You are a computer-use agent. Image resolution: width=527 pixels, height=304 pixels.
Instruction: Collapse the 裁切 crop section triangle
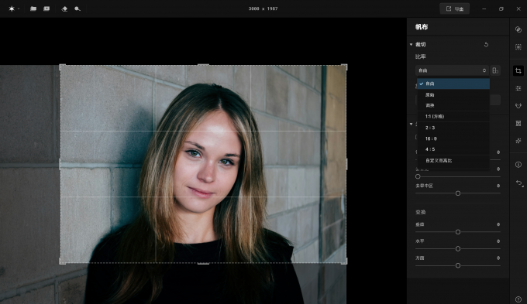pos(411,44)
